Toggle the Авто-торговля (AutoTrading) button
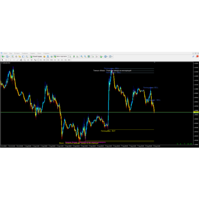 [x=60, y=57]
